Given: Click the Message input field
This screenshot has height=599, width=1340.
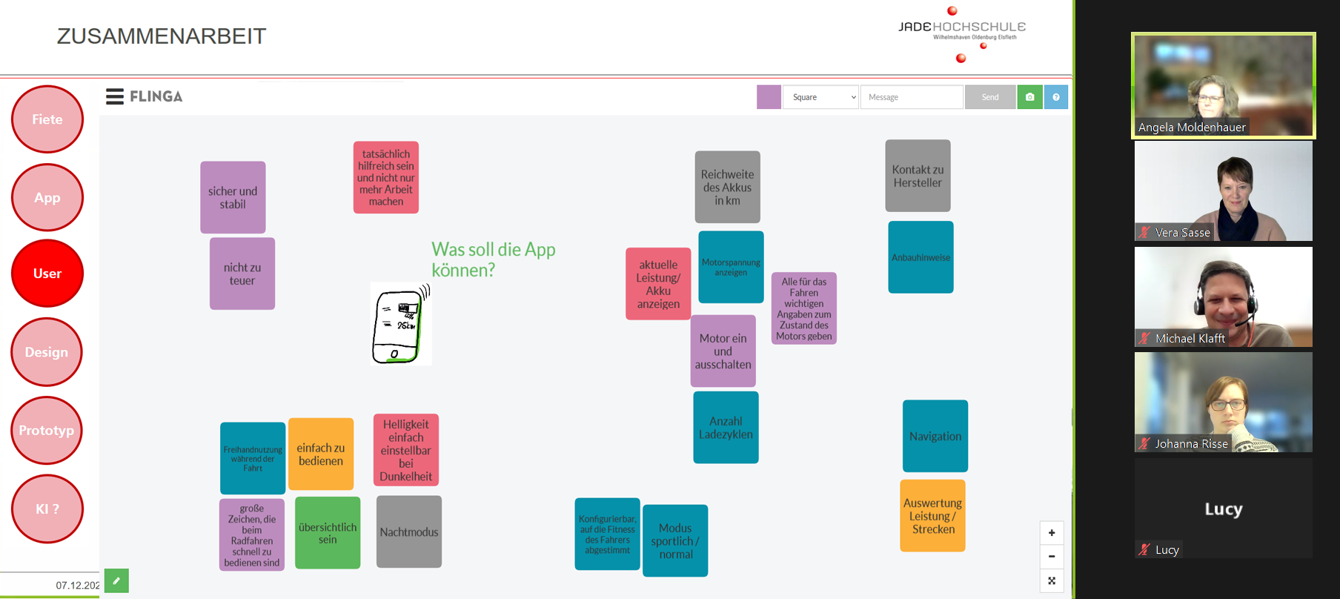Looking at the screenshot, I should (x=912, y=97).
